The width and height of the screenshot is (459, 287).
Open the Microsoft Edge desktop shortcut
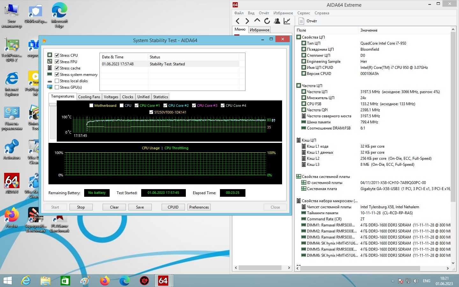pos(59,16)
